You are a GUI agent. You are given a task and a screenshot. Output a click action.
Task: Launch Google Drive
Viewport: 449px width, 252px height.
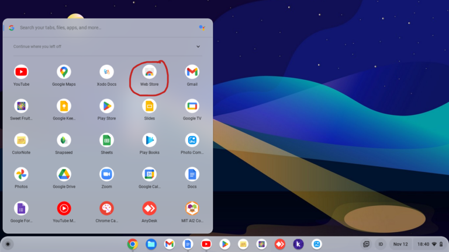[x=64, y=174]
